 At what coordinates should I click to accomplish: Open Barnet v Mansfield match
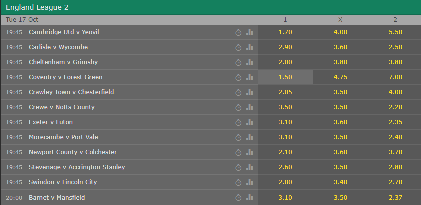click(57, 198)
